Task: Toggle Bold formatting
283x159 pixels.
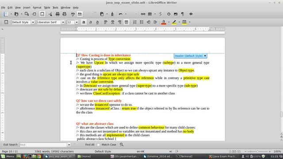Action: [84, 22]
